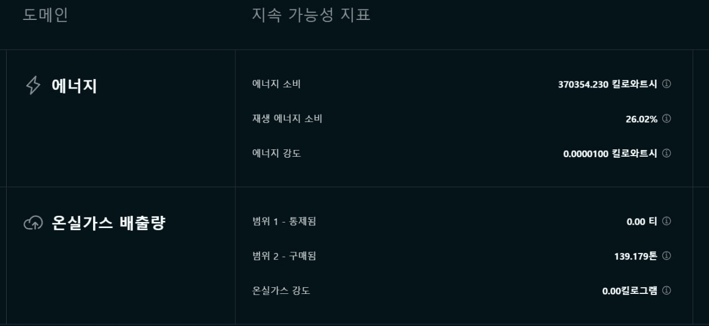Click the 범위 2 - 구매됨 label
Image resolution: width=709 pixels, height=326 pixels.
[x=284, y=256]
